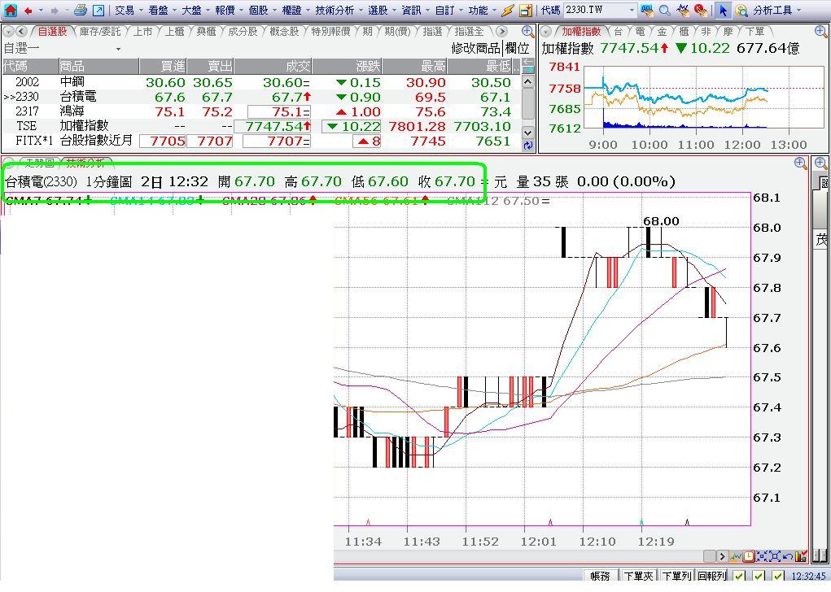The width and height of the screenshot is (831, 592).
Task: Open the 下單夾 button
Action: pyautogui.click(x=638, y=576)
